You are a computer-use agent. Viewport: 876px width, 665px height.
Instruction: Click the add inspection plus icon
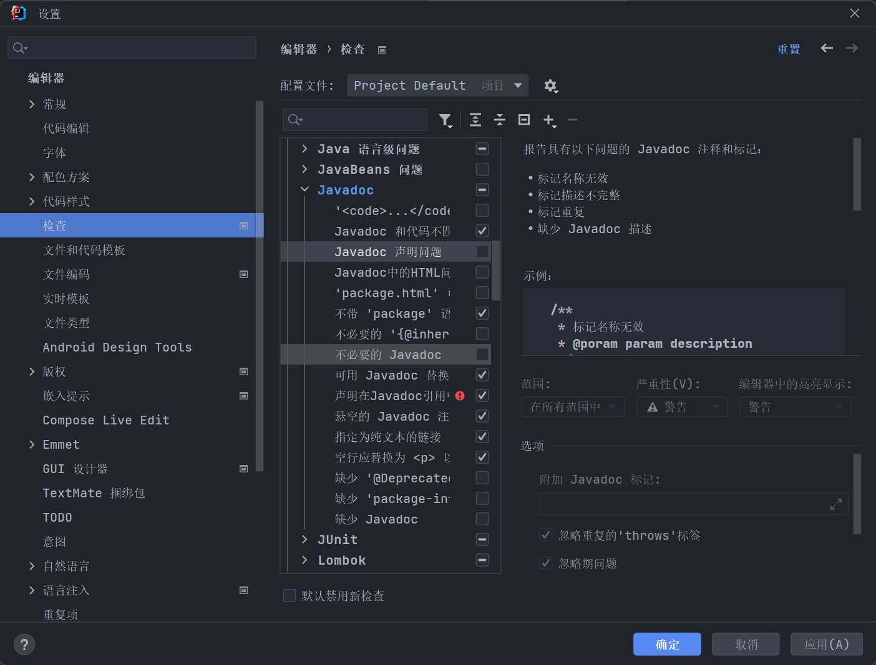point(548,120)
